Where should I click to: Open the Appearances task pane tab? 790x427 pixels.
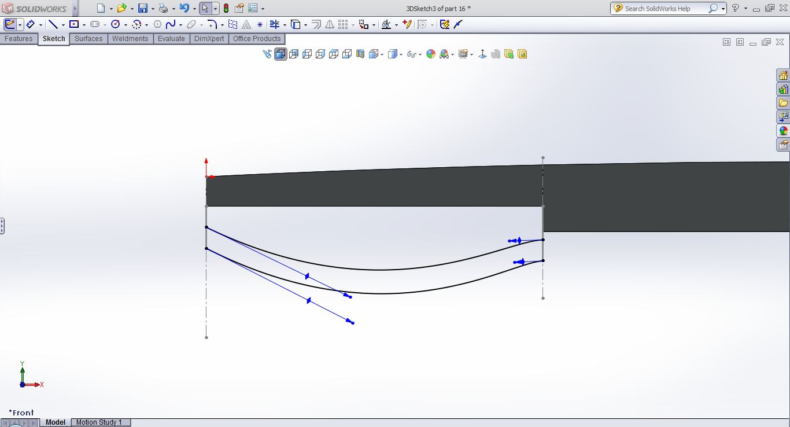[783, 131]
